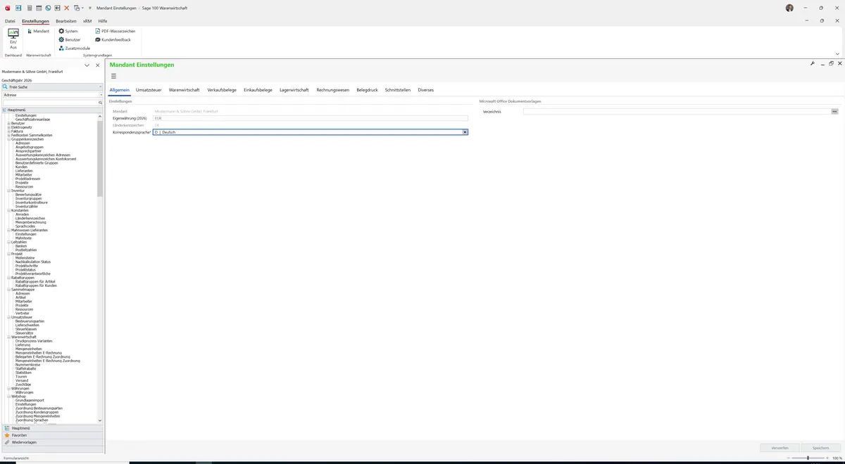Click the Verwerfen button
The width and height of the screenshot is (845, 464).
point(780,448)
